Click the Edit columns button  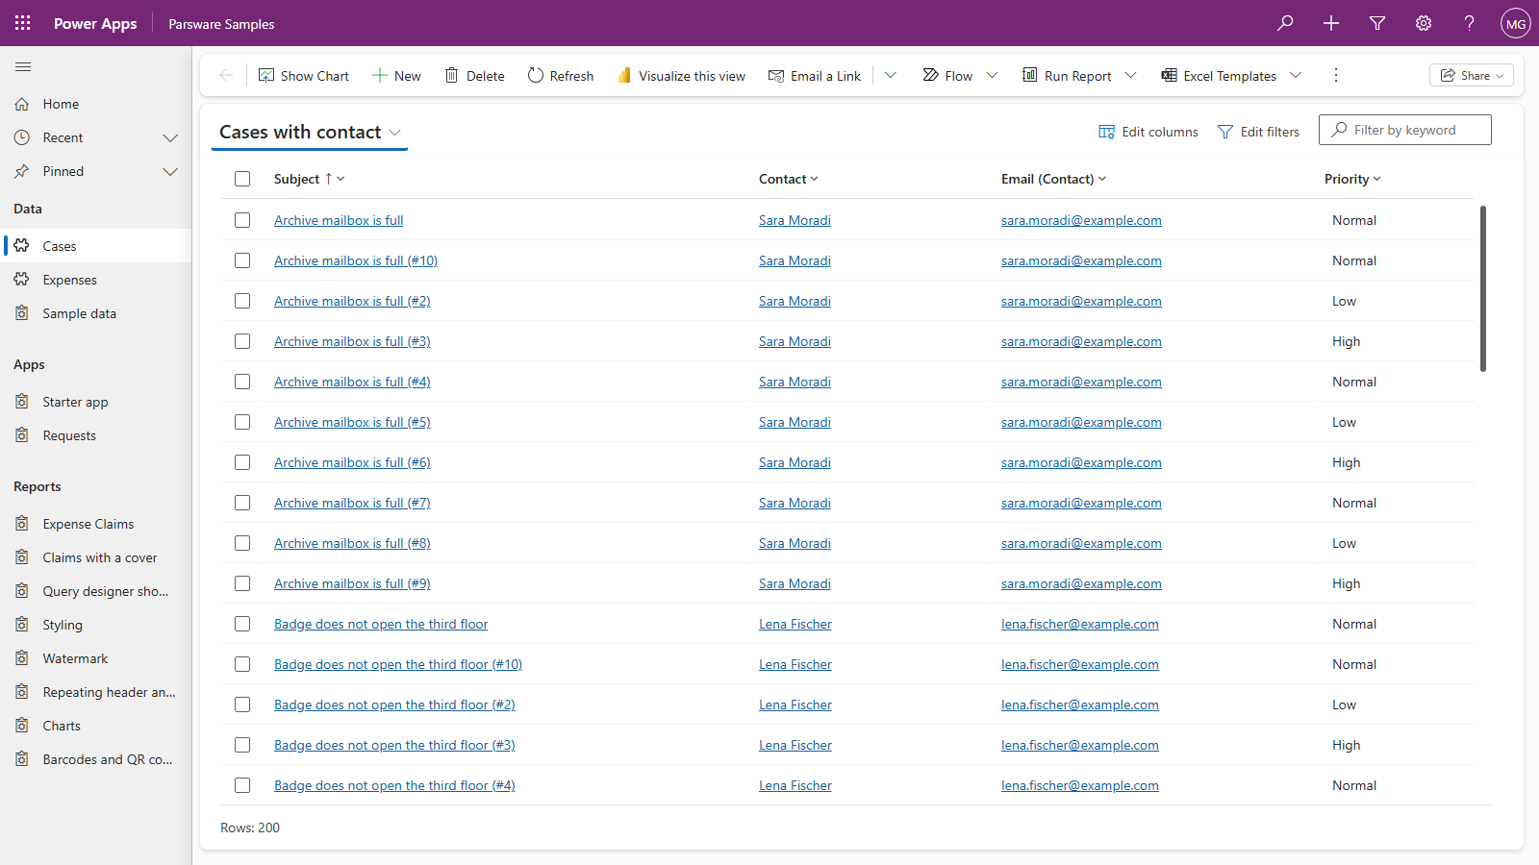point(1148,132)
